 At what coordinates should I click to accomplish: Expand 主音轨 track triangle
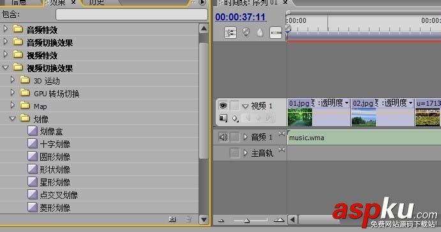point(245,153)
